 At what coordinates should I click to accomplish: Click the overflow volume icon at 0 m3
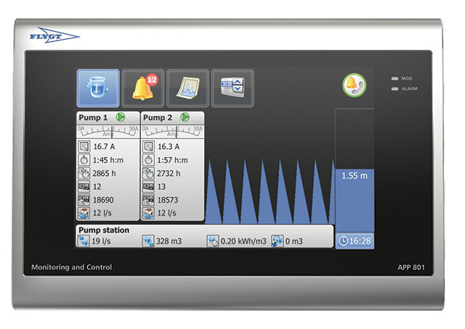276,240
